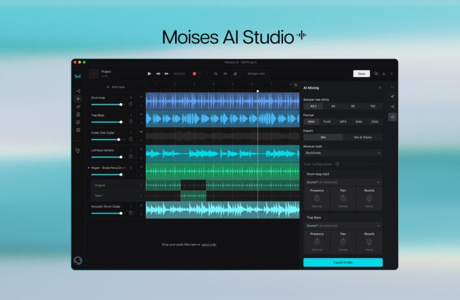Click the Add track button
Screen dimensions: 460x300
point(116,87)
